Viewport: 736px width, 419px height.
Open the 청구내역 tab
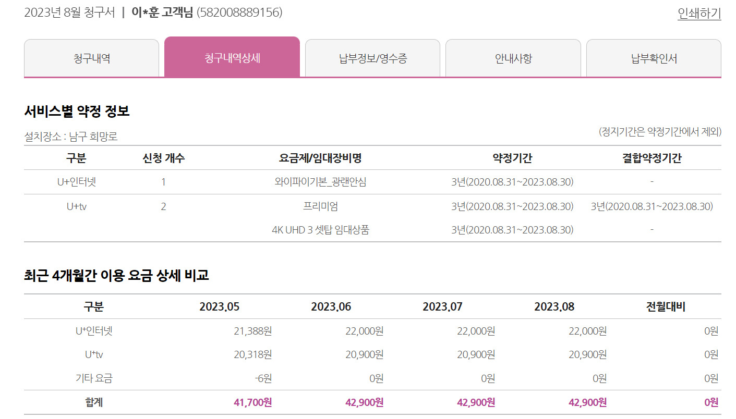91,58
